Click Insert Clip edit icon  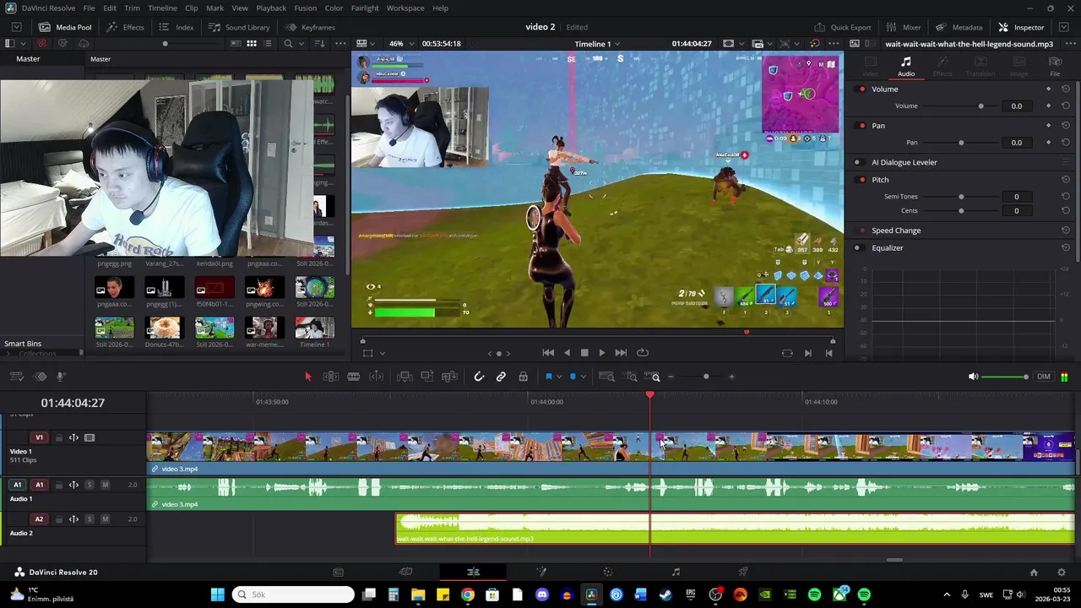(x=405, y=377)
